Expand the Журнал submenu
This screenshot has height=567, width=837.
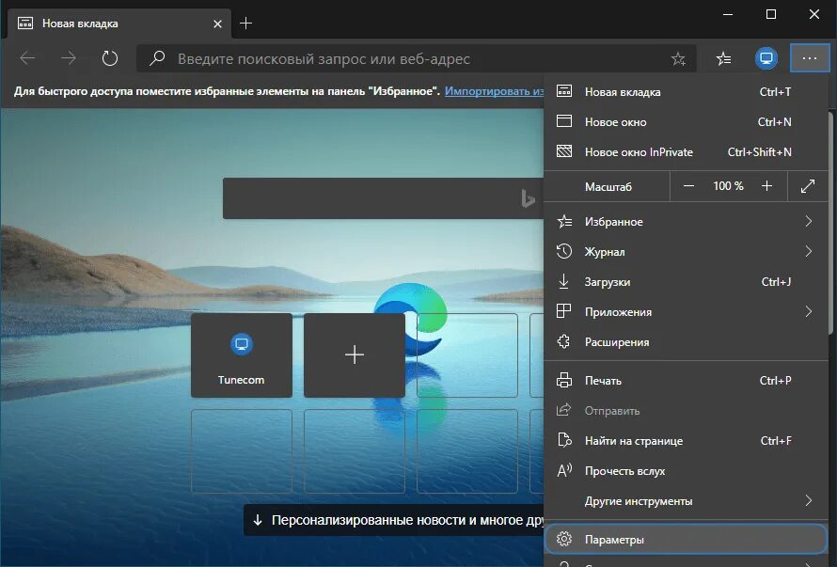coord(686,251)
